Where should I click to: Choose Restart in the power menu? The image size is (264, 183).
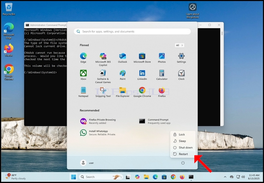(183, 154)
